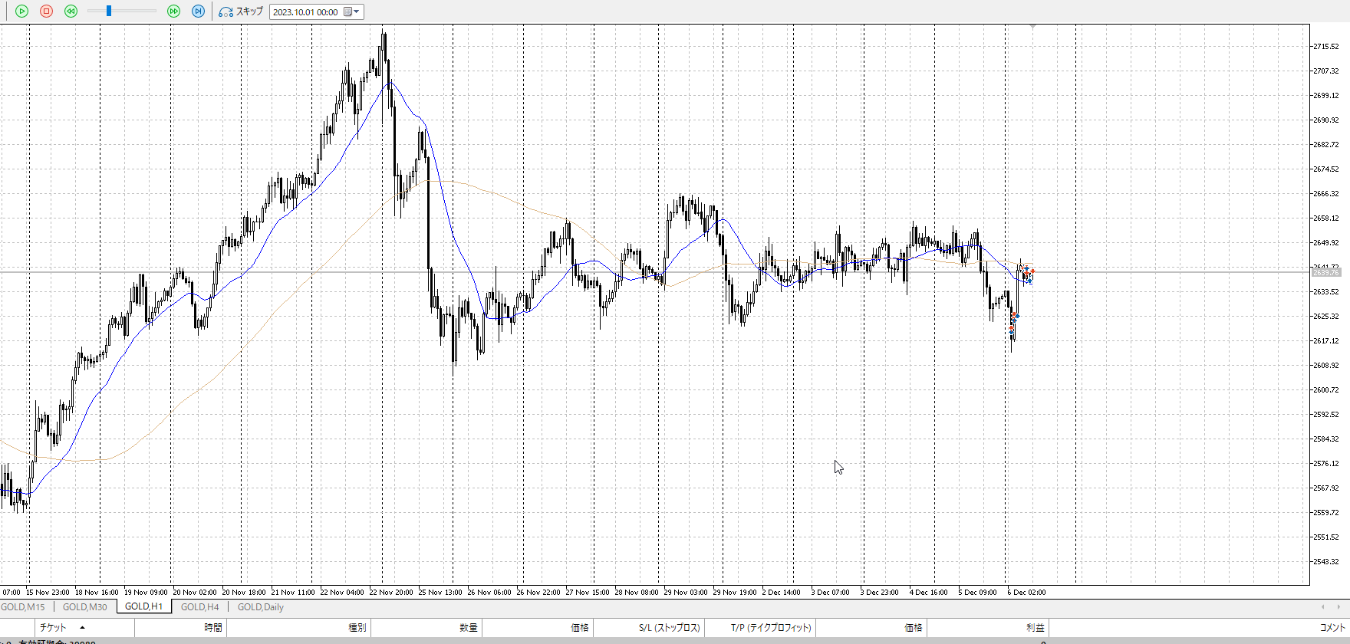Click the 2023.10.01 00:00 date field
Image resolution: width=1350 pixels, height=644 pixels.
pos(305,12)
